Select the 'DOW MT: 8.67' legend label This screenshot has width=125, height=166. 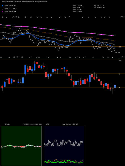(10, 9)
